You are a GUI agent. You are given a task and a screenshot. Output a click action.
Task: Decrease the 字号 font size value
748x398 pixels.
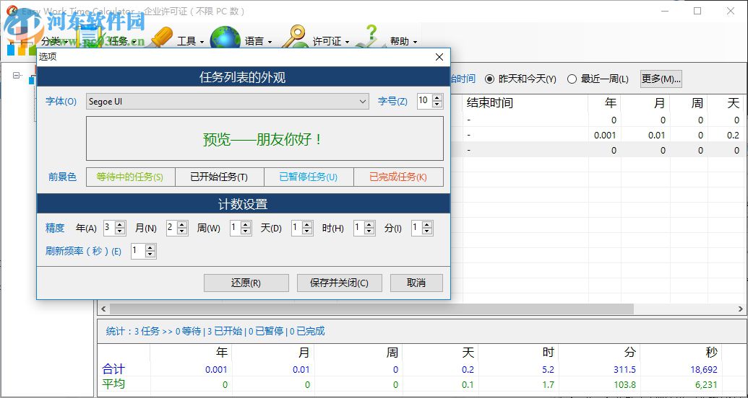[437, 105]
